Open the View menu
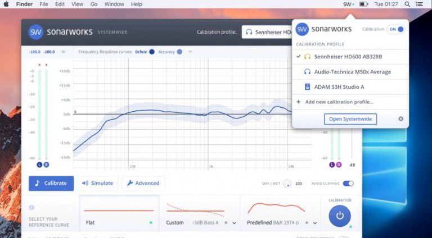The width and height of the screenshot is (432, 238). click(x=78, y=4)
